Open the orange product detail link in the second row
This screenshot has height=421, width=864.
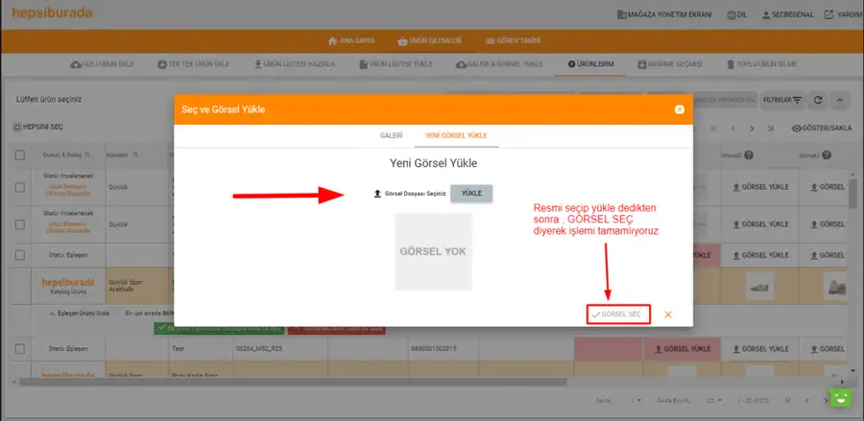coord(69,227)
